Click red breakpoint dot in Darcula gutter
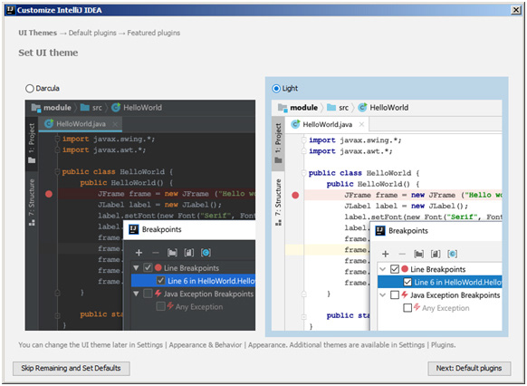 (49, 194)
